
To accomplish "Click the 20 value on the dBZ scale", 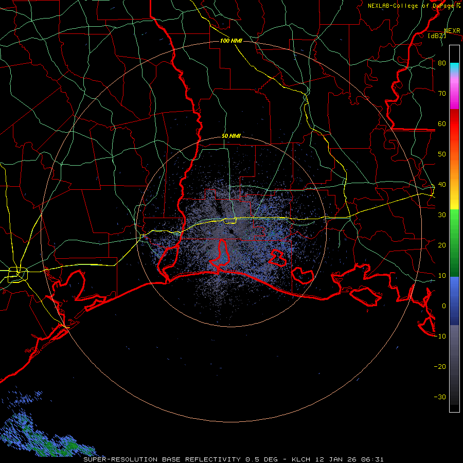I will point(442,245).
